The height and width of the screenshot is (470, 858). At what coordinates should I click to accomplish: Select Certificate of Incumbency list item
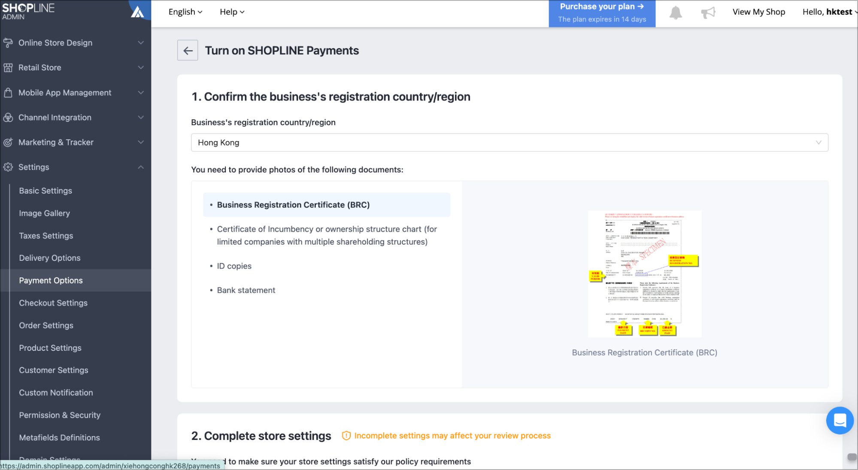point(327,235)
